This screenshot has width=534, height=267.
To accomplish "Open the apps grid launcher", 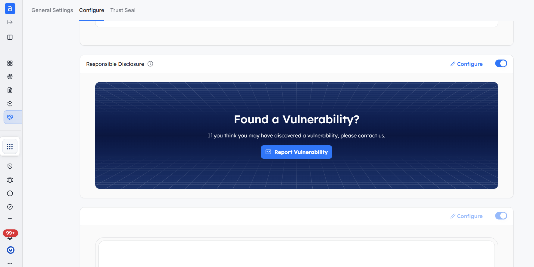I will coord(10,146).
